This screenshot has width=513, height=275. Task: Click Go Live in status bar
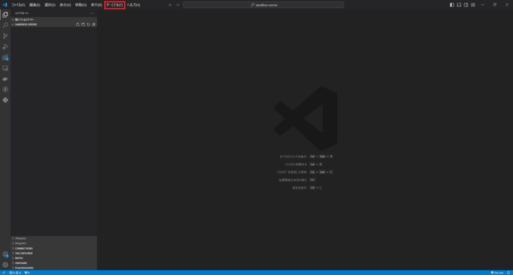pos(497,272)
